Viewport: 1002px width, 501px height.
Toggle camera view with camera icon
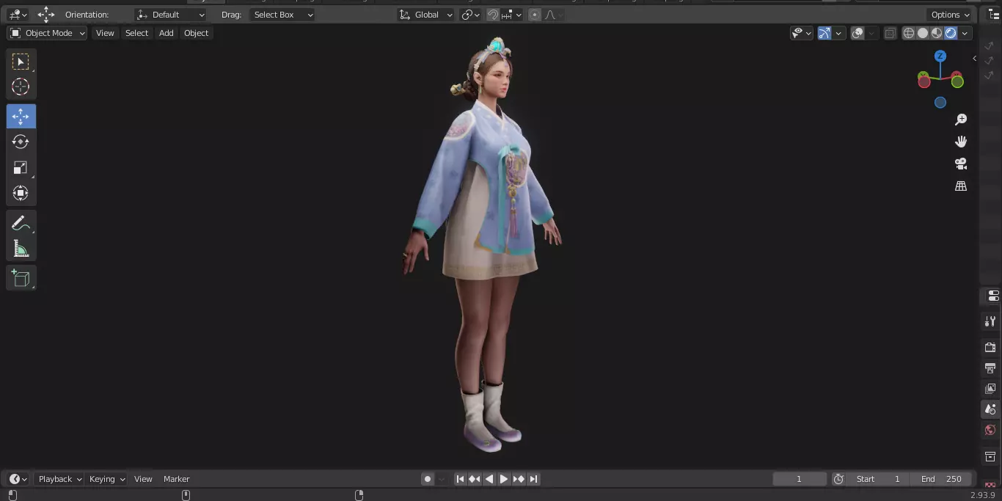pyautogui.click(x=961, y=164)
